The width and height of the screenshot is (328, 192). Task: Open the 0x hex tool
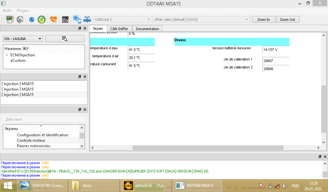coord(65,20)
